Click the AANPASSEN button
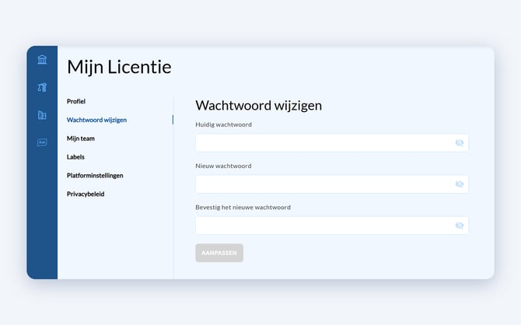Viewport: 521px width, 325px height. [219, 253]
